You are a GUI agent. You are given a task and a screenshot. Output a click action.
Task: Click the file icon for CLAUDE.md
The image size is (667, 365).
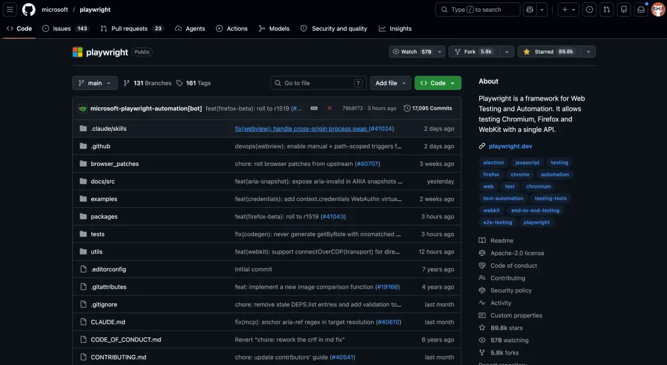coord(83,322)
